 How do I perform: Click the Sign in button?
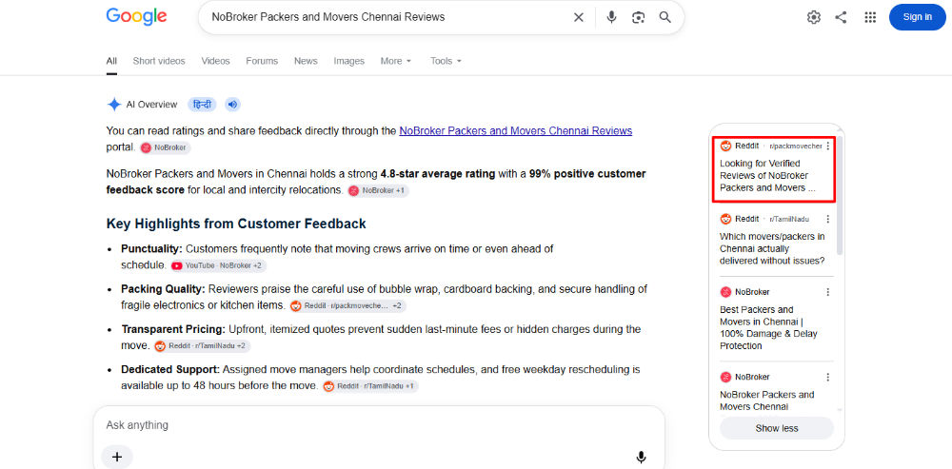click(x=918, y=17)
